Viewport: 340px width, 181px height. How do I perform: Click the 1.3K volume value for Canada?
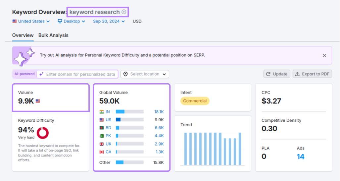(160, 152)
